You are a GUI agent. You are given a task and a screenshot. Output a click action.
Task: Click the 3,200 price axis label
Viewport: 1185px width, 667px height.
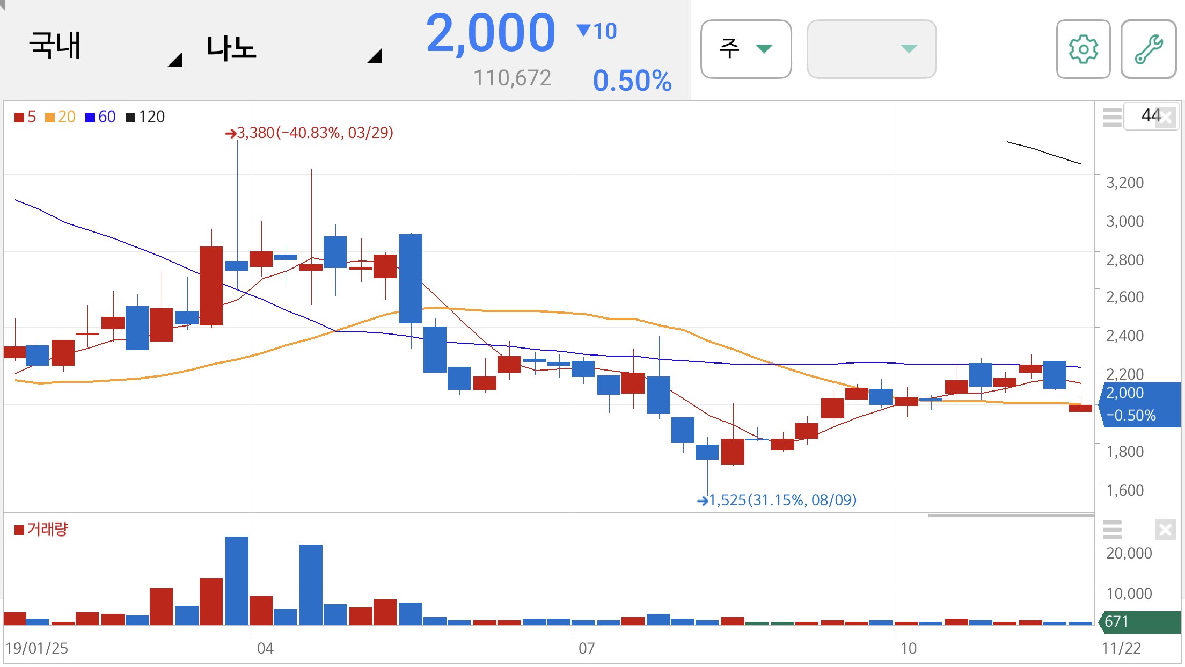point(1125,183)
